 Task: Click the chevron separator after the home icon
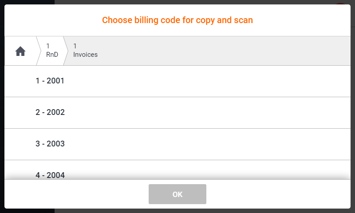pyautogui.click(x=38, y=51)
